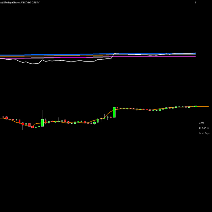Click the 'in 4 Days' label

[x=204, y=133]
